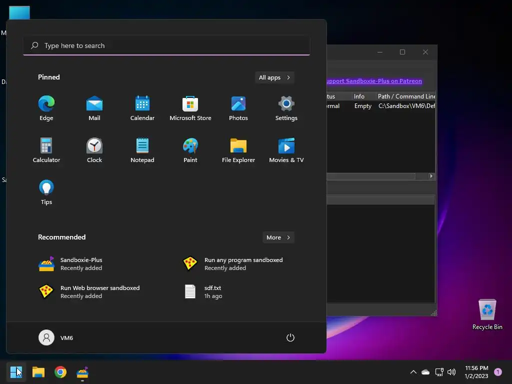Click the Start button on taskbar
Image resolution: width=512 pixels, height=384 pixels.
[x=16, y=372]
